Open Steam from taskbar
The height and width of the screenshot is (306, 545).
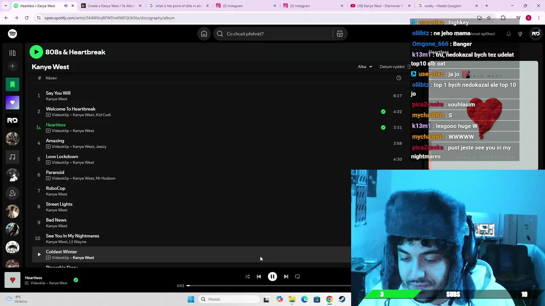coord(342,299)
